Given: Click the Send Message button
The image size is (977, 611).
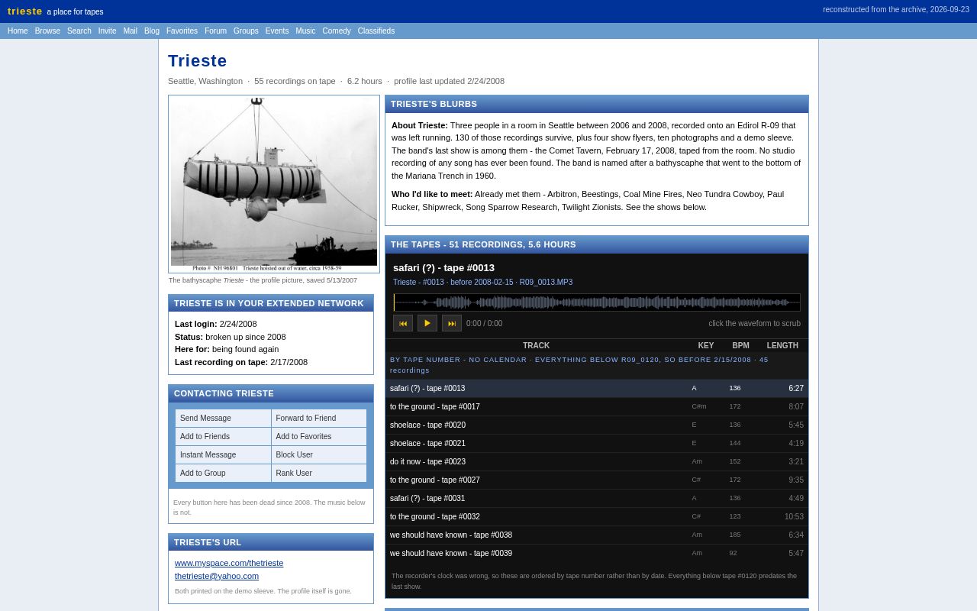Looking at the screenshot, I should [223, 419].
